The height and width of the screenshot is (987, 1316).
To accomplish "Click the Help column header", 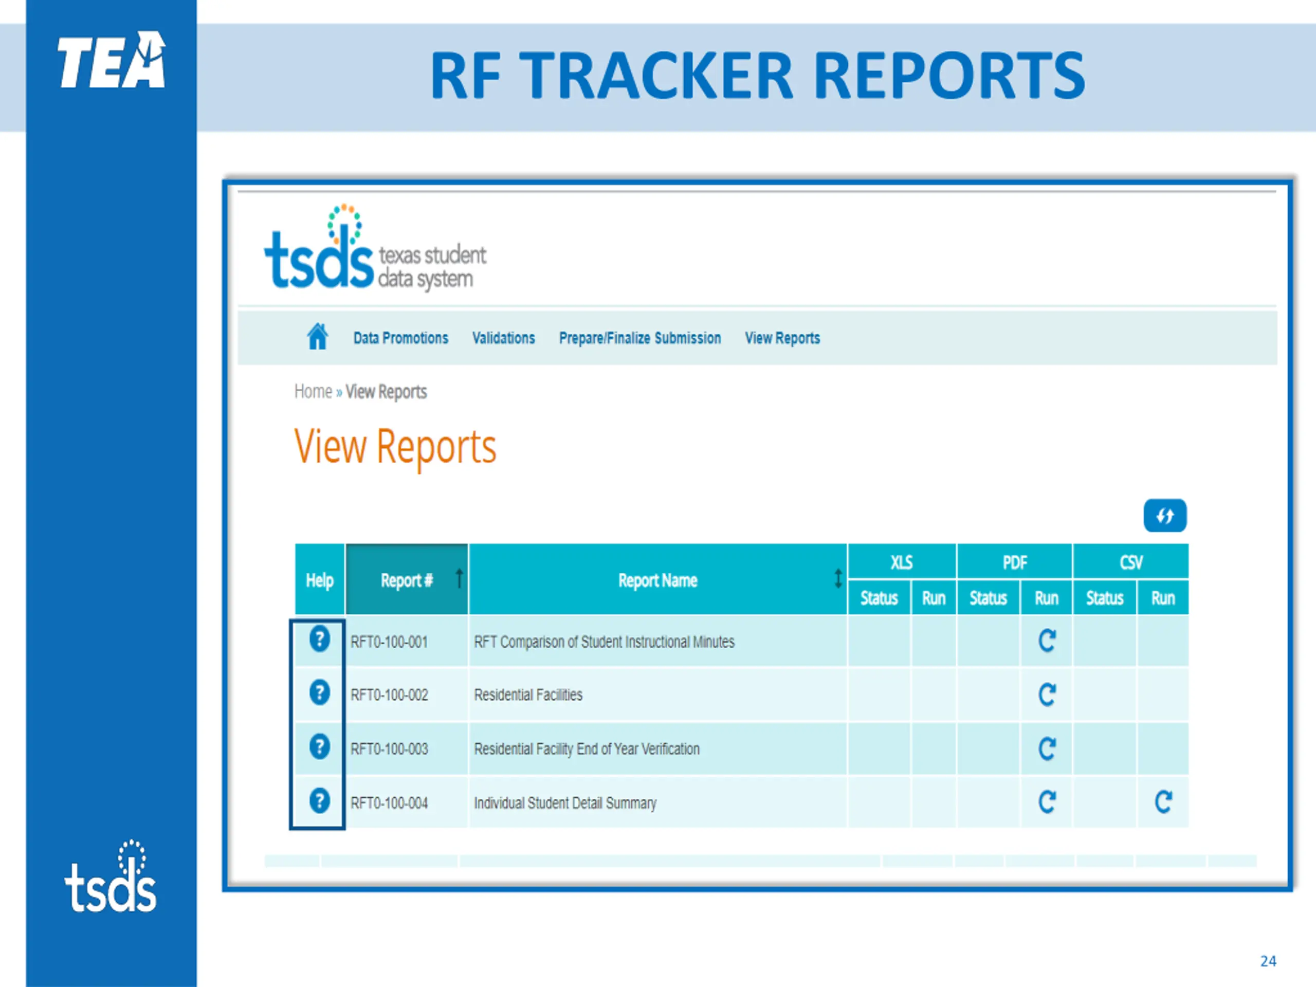I will click(319, 579).
